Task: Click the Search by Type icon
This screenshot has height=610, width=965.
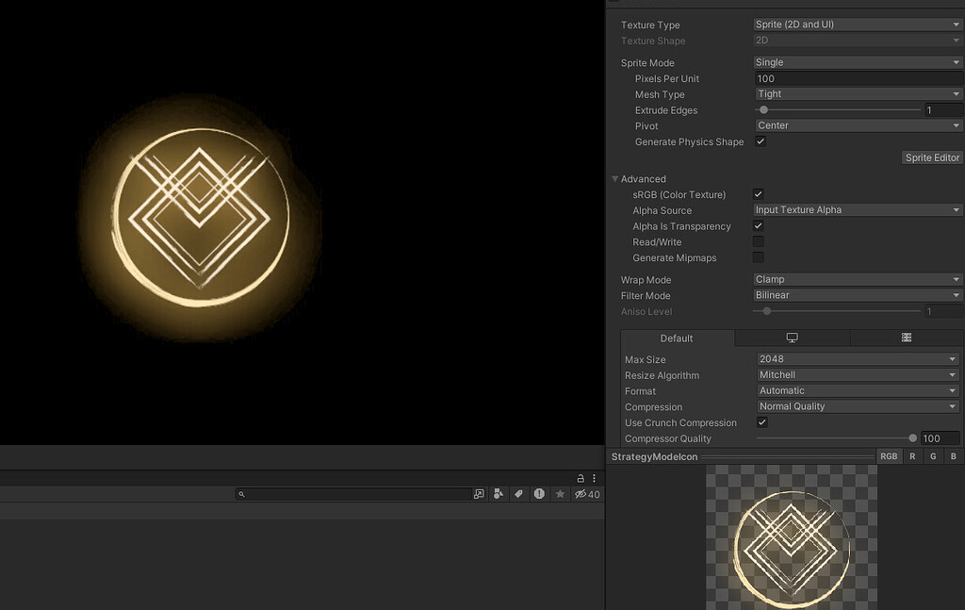Action: point(499,494)
